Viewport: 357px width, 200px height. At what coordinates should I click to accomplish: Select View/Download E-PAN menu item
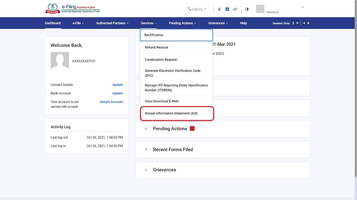coord(162,101)
